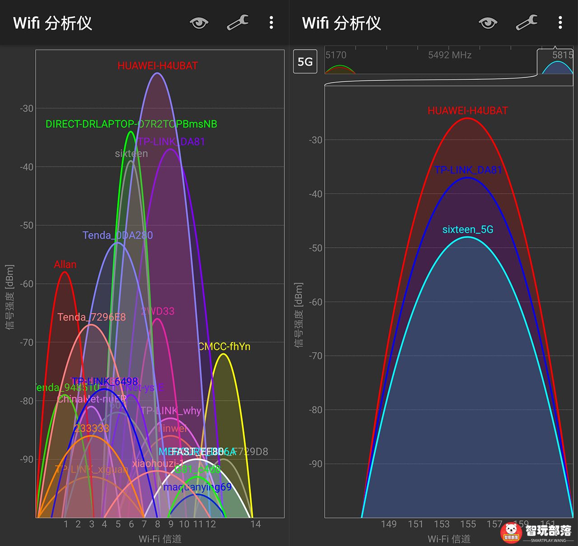Tap the yellow CMCC-fhYn network label
This screenshot has width=578, height=546.
point(224,347)
